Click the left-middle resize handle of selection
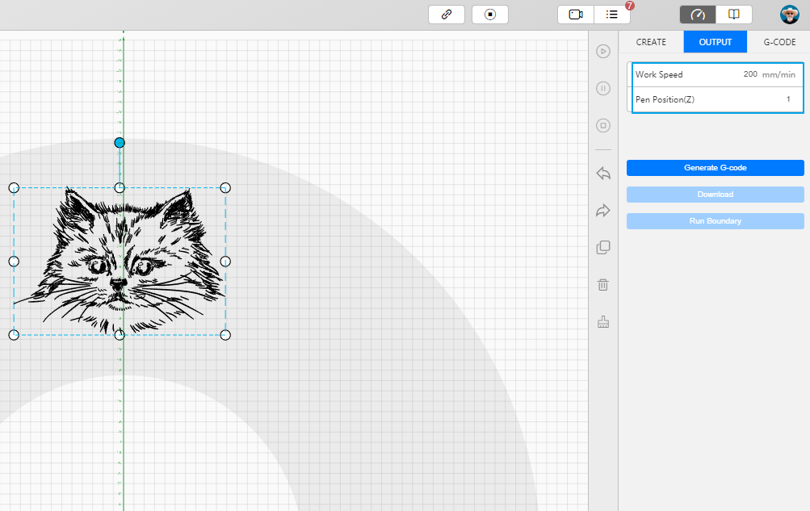The image size is (810, 511). [x=14, y=262]
